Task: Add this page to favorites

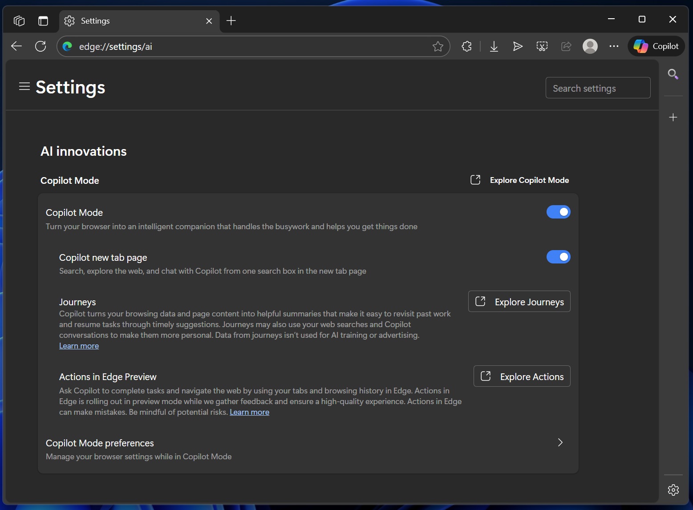Action: [x=438, y=46]
